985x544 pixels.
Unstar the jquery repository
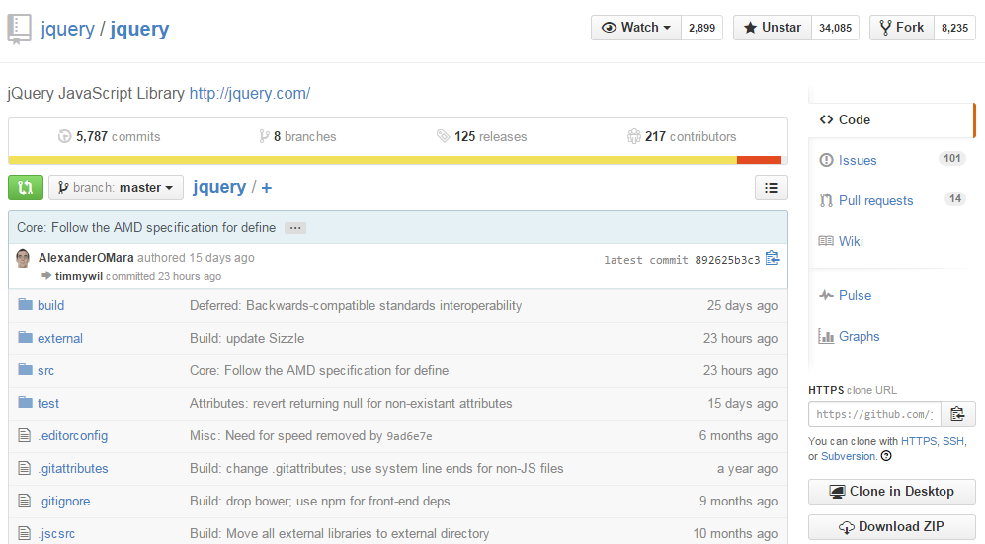click(x=773, y=28)
